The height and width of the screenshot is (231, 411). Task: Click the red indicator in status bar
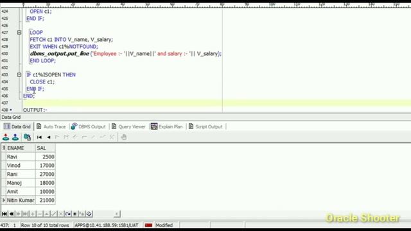pos(148,225)
